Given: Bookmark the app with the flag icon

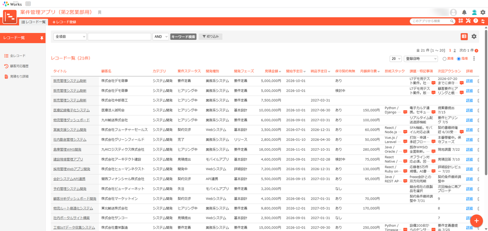Looking at the screenshot, I should pyautogui.click(x=100, y=12).
